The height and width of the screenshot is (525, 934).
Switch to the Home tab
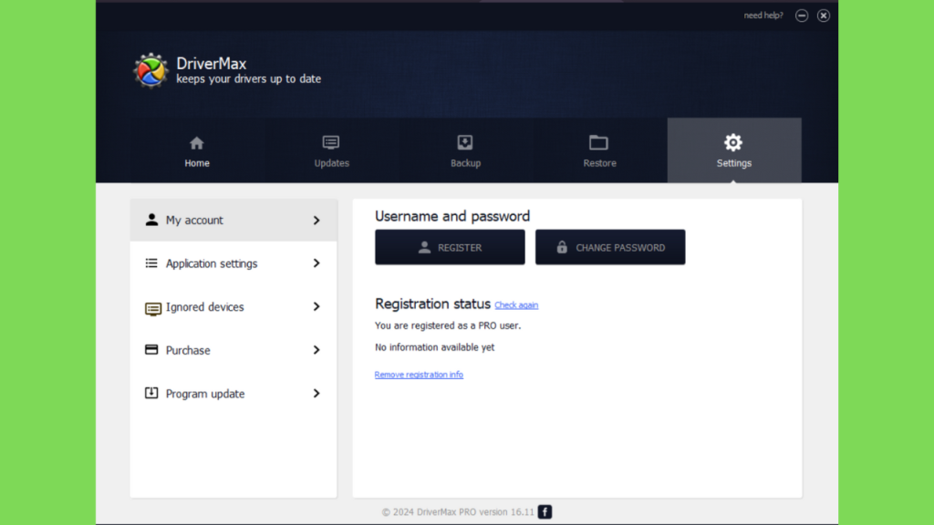(x=197, y=150)
